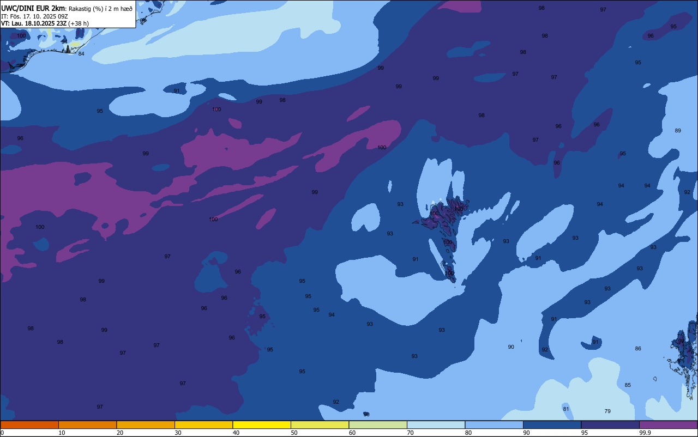Image resolution: width=698 pixels, height=437 pixels.
Task: Click the map value label '86'
Action: click(x=638, y=349)
